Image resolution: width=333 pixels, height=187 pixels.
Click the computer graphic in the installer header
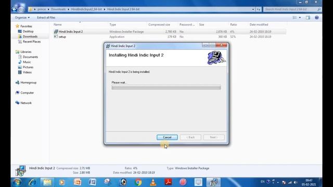click(216, 58)
